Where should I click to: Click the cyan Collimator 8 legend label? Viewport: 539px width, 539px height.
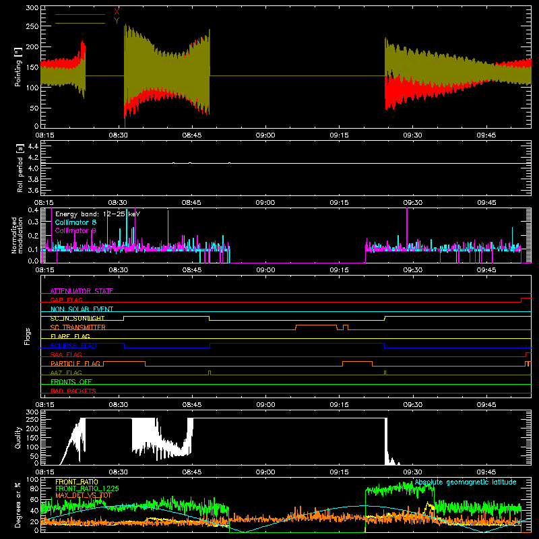point(75,222)
